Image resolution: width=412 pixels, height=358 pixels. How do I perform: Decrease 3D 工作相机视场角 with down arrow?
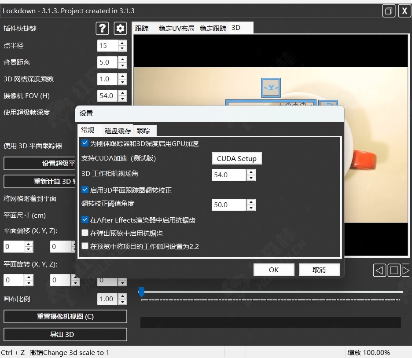pos(251,178)
